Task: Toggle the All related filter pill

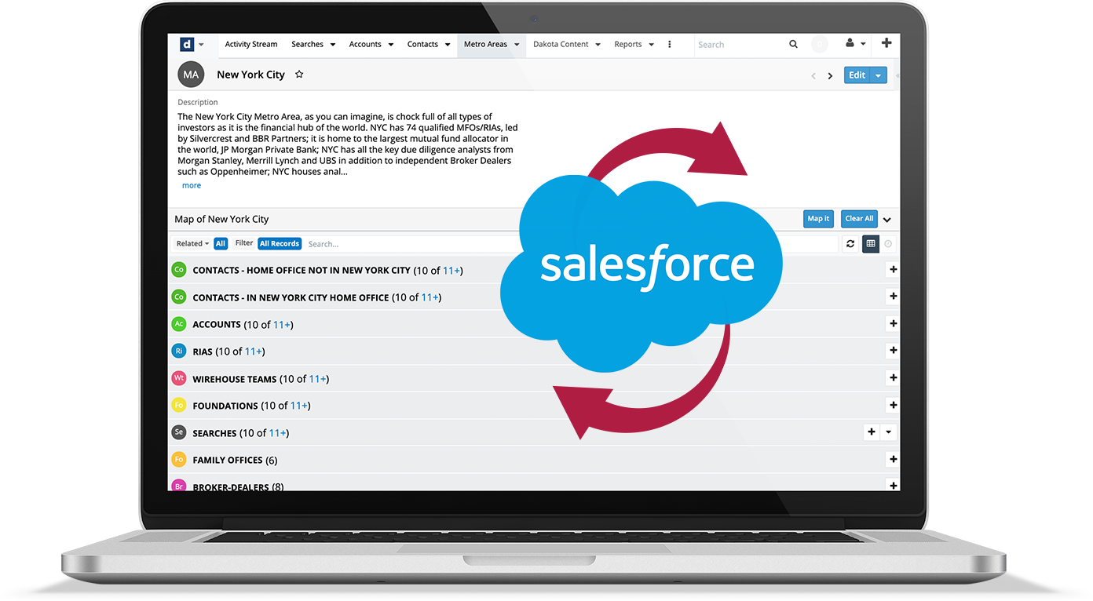Action: [x=221, y=244]
